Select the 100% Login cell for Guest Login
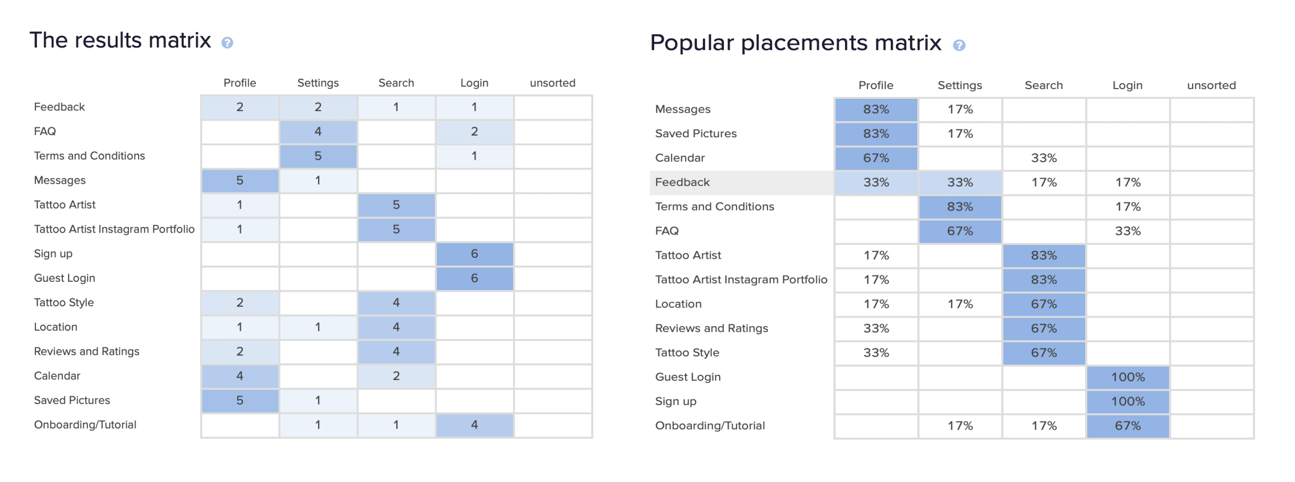The width and height of the screenshot is (1295, 482). [x=1128, y=377]
